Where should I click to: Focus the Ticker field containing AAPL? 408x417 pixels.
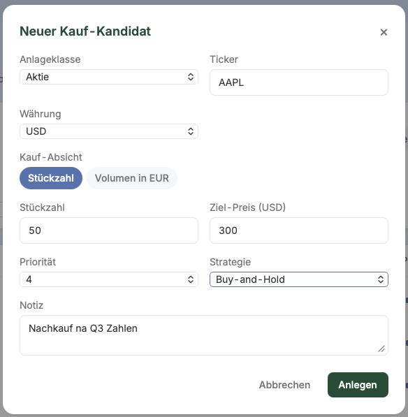coord(299,82)
